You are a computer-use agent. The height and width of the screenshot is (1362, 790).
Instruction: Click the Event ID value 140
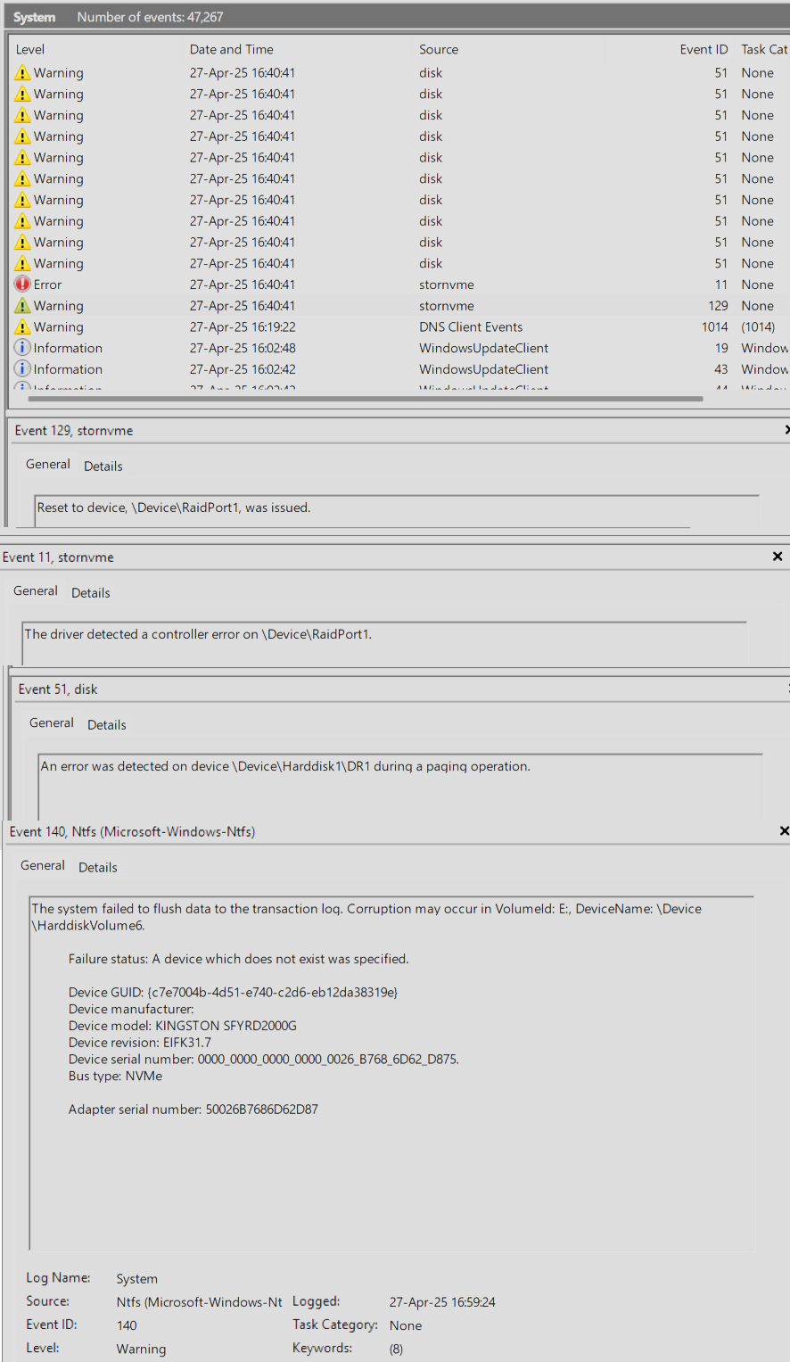pos(127,1325)
